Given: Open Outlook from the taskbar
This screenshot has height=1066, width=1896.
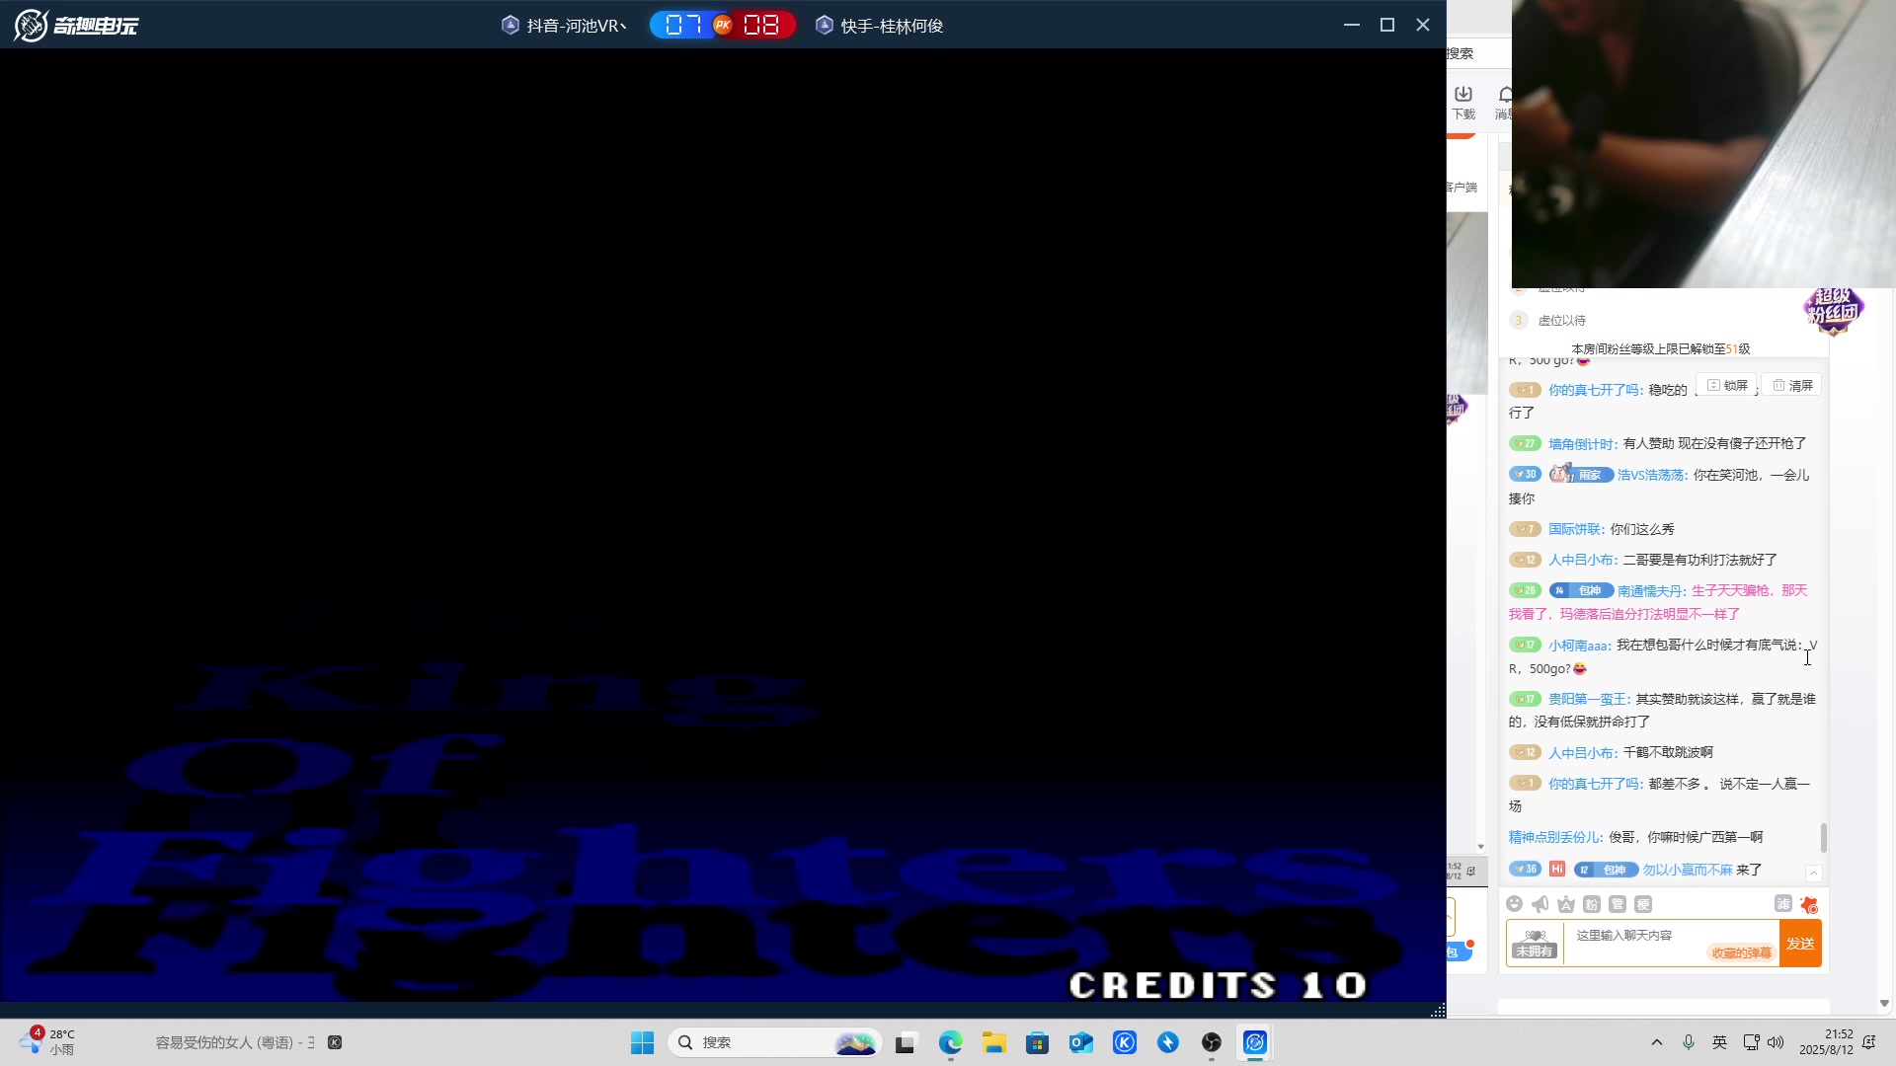Looking at the screenshot, I should 1080,1042.
